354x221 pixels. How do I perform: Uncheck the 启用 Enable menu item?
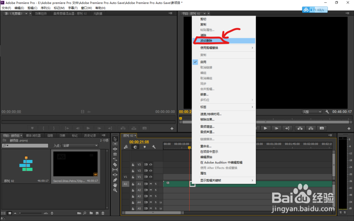coord(224,62)
